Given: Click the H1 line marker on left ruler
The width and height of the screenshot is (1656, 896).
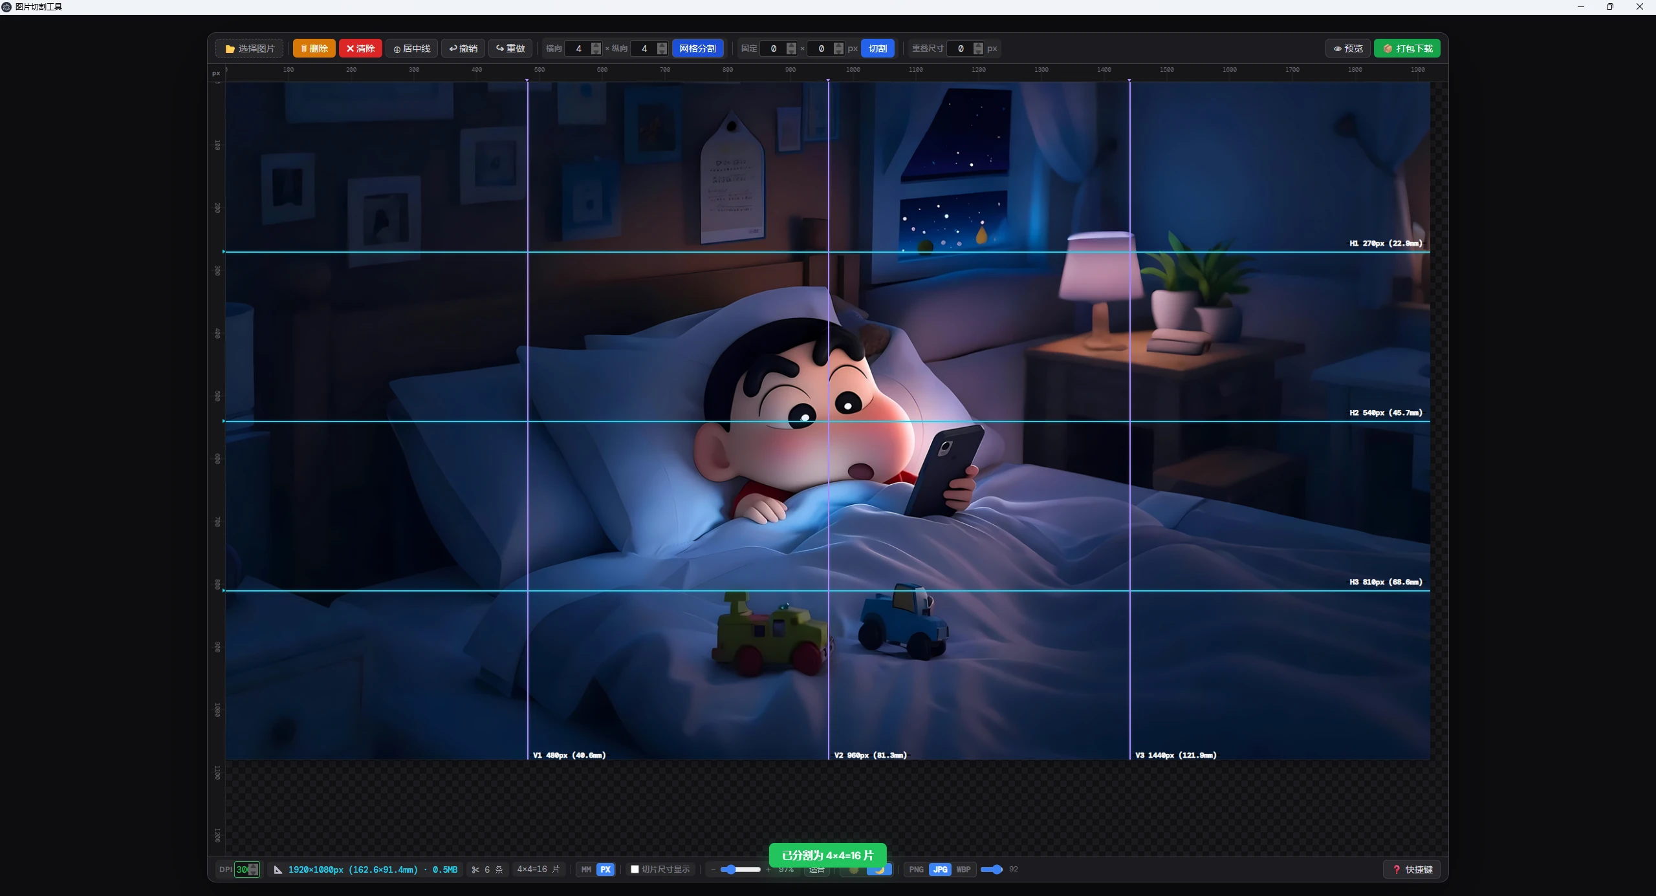Looking at the screenshot, I should (224, 251).
